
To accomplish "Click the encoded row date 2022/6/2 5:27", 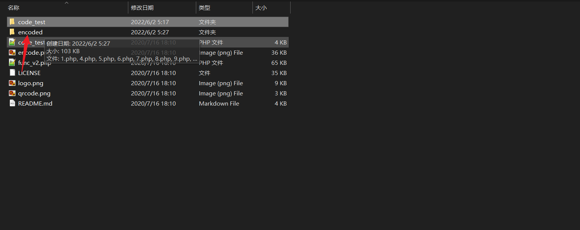I will point(150,32).
